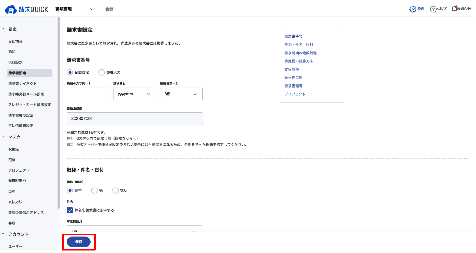Screen dimensions: 476x253
Task: Open the 設定 gear icon in header
Action: point(413,9)
